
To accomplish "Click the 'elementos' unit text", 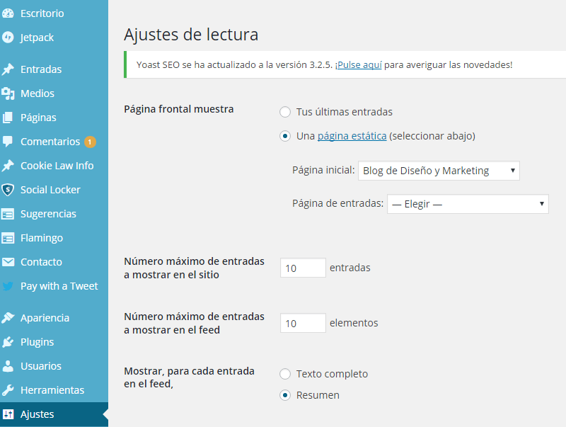I will point(354,323).
